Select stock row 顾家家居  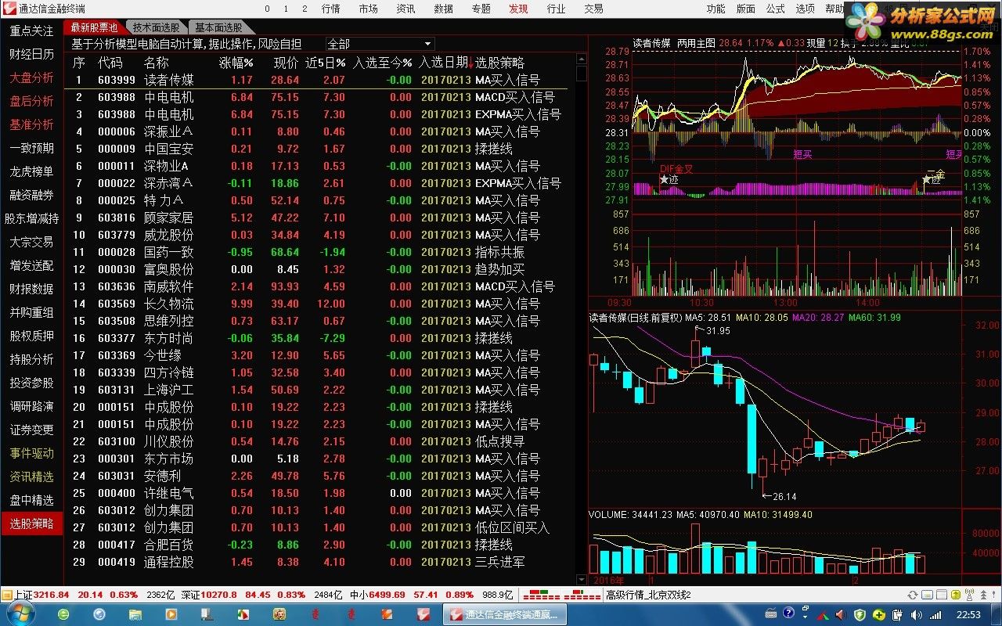click(x=319, y=218)
